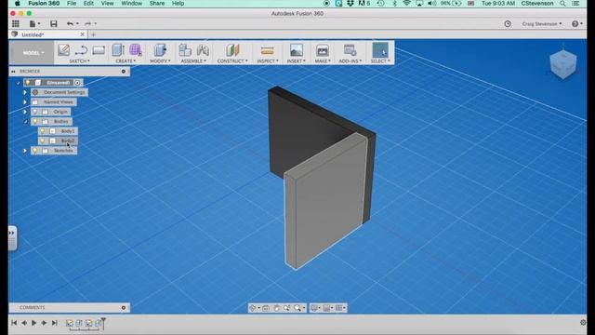This screenshot has width=595, height=335.
Task: Jump to the timeline end
Action: click(54, 323)
